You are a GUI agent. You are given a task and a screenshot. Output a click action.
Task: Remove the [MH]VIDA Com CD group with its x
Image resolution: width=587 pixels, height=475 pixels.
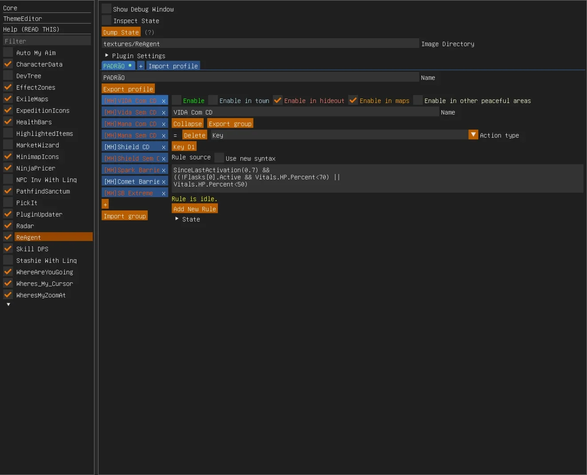tap(164, 101)
